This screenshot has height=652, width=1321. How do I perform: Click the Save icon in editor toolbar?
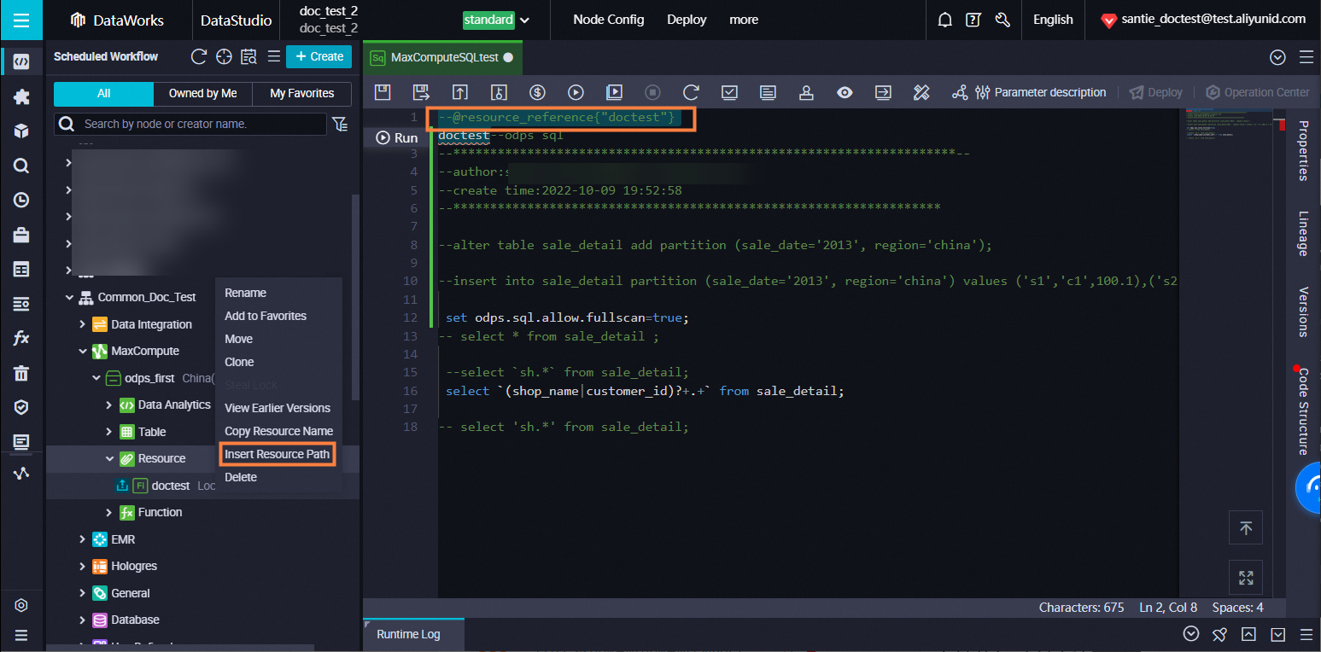[383, 92]
